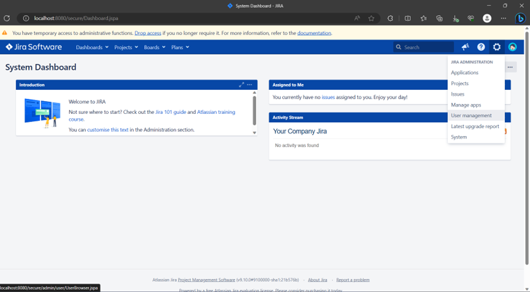Click About Jira footer link
This screenshot has height=292, width=530.
click(318, 280)
